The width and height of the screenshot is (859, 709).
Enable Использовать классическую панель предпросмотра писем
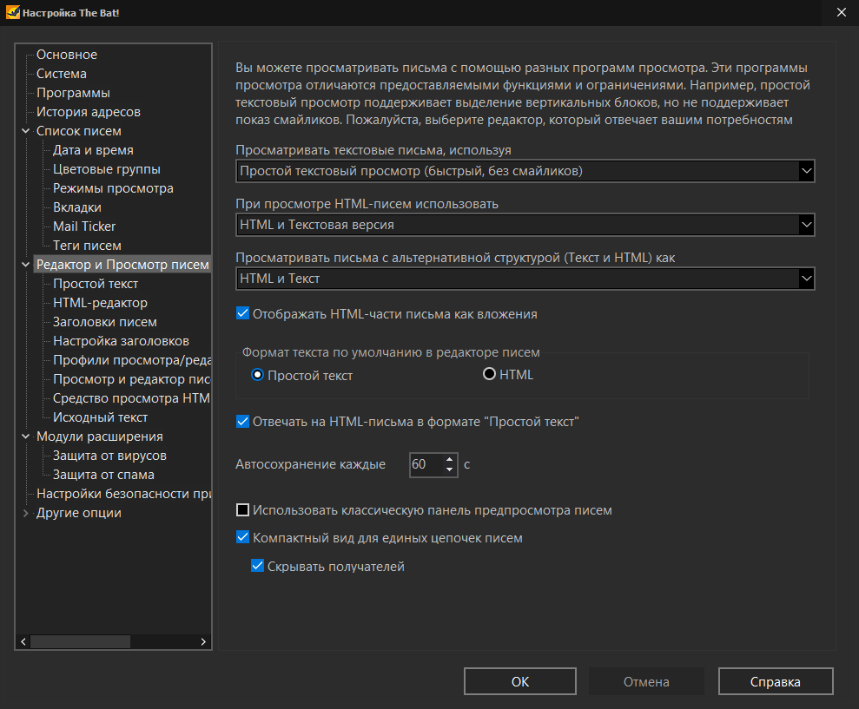click(x=243, y=510)
